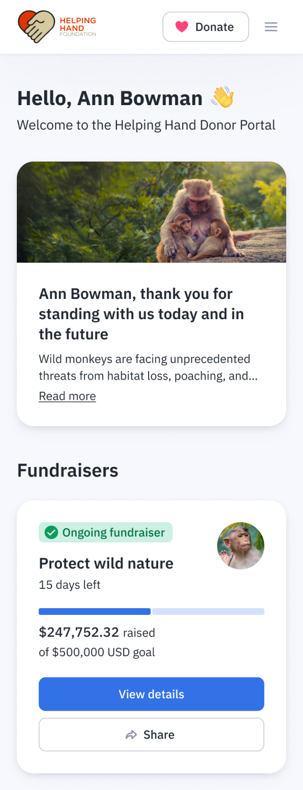Select the Ongoing fundraiser status label

113,532
